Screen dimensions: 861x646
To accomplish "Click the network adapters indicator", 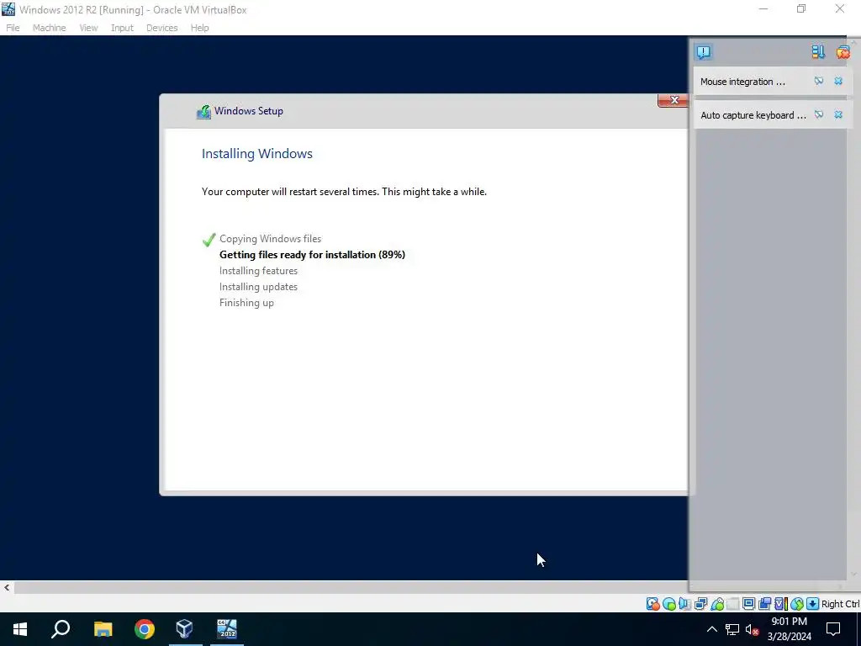I will (x=700, y=604).
